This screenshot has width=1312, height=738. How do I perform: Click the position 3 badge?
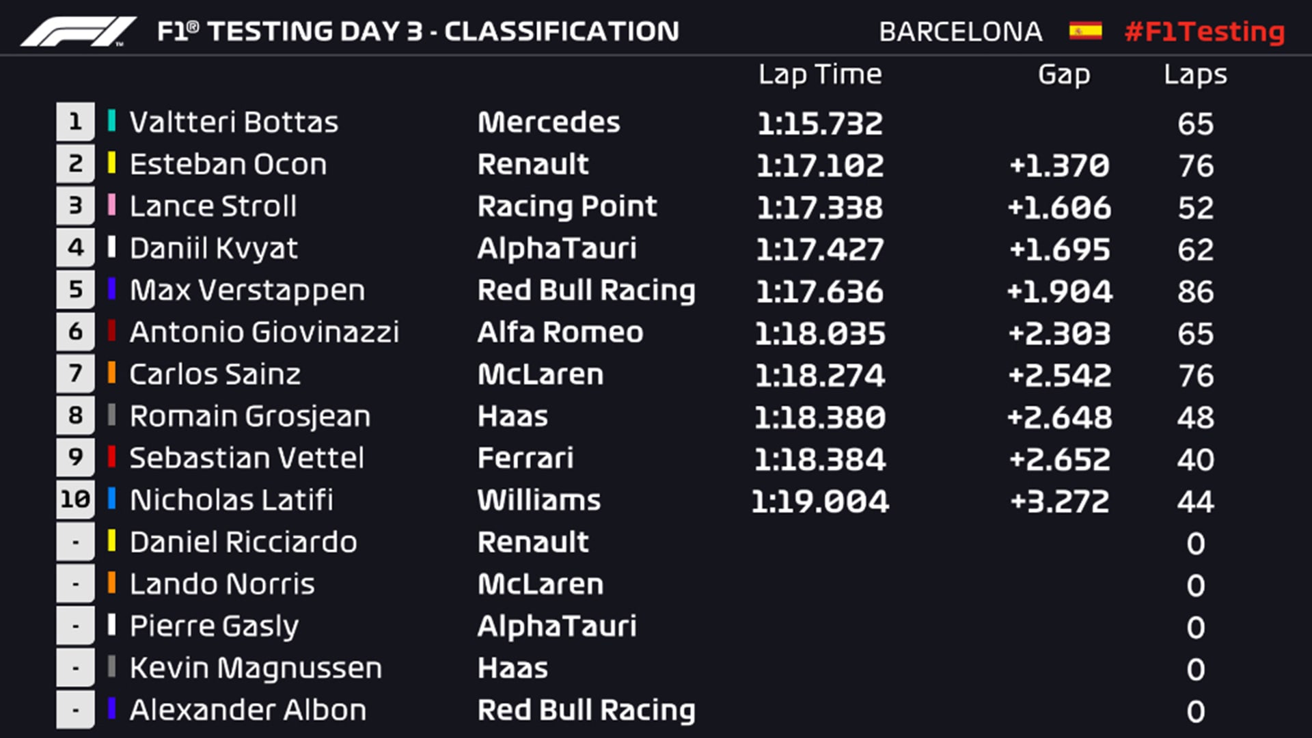(75, 206)
